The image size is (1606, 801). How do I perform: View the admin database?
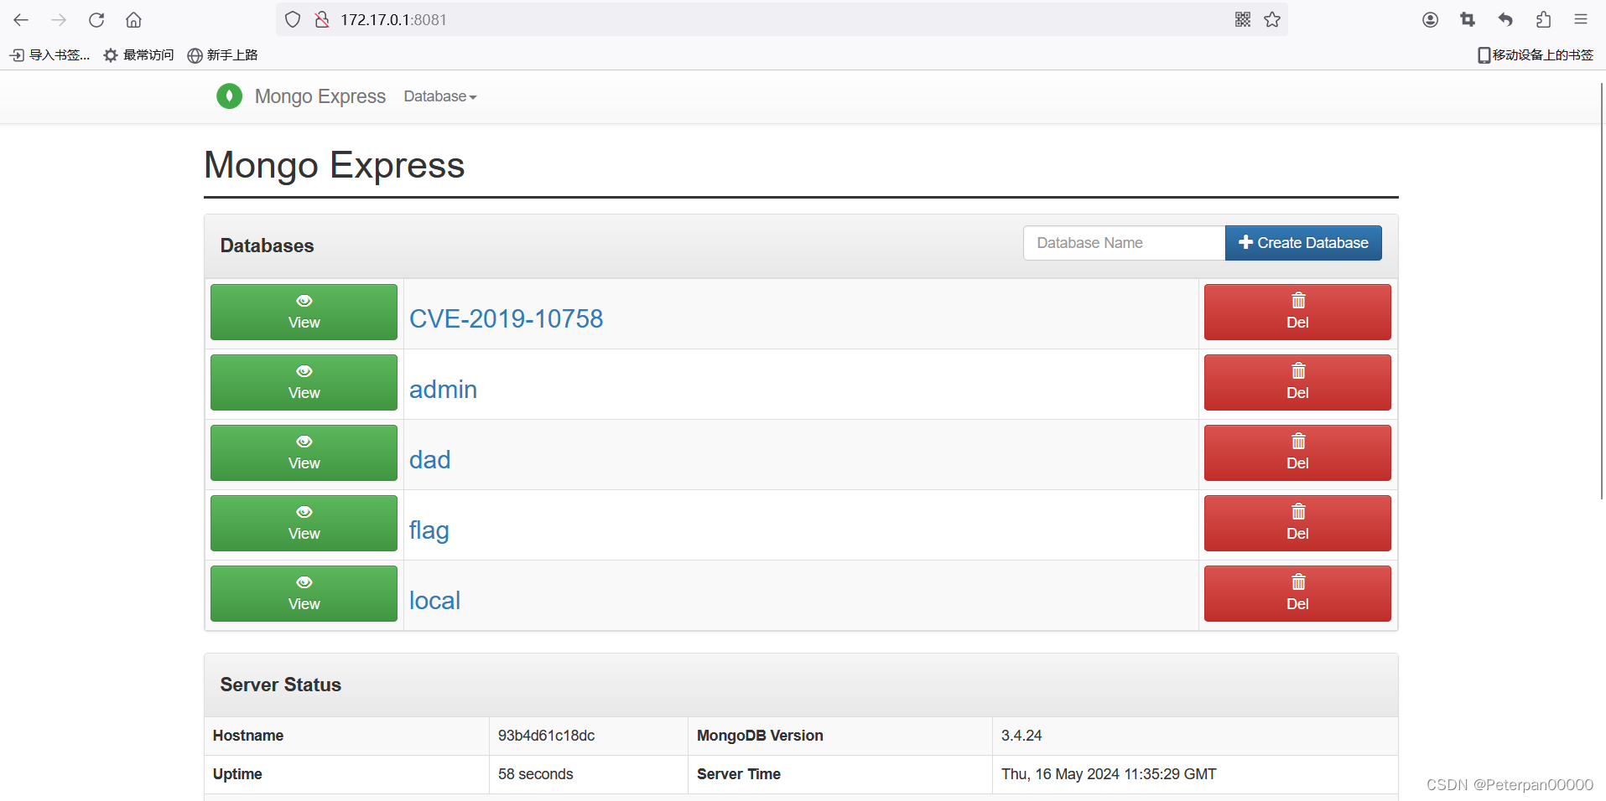coord(304,382)
